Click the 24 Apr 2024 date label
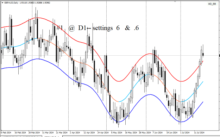The height and width of the screenshot is (137, 220). [x=103, y=133]
